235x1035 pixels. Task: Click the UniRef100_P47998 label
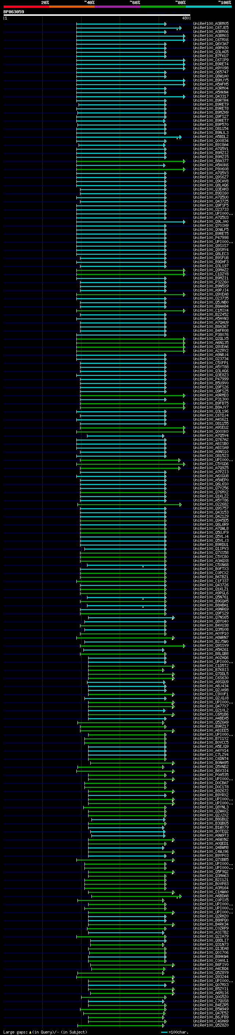[211, 238]
